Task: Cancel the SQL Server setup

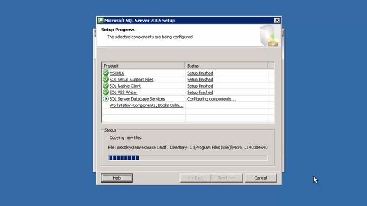Action: tap(260, 178)
